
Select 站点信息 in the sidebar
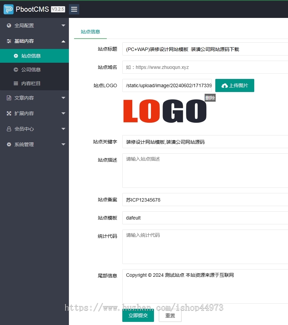[x=34, y=56]
